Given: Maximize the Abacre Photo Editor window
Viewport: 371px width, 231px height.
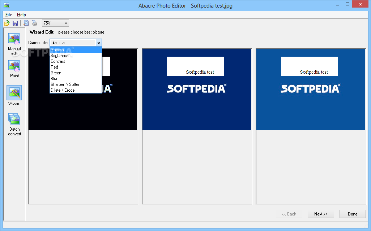Looking at the screenshot, I should tap(347, 4).
